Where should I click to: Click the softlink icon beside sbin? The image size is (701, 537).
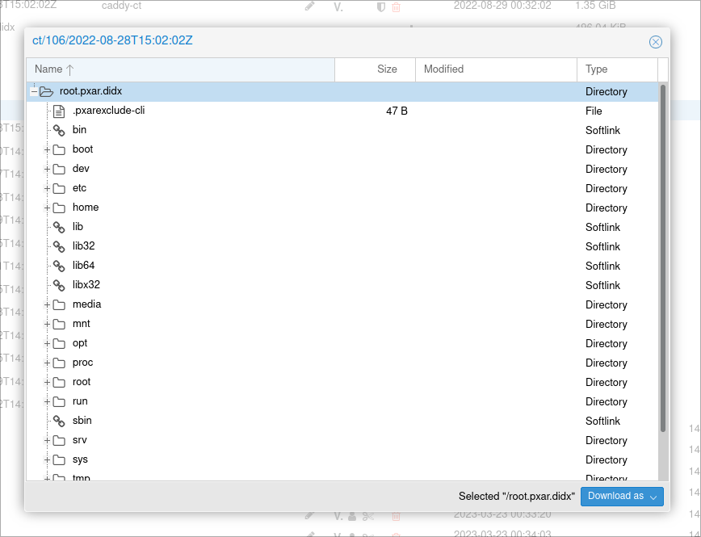point(59,421)
